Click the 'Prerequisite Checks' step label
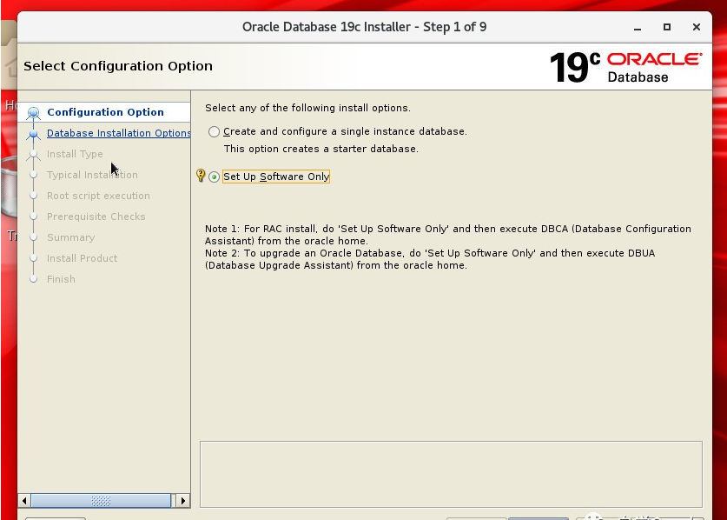Image resolution: width=727 pixels, height=520 pixels. pyautogui.click(x=96, y=217)
